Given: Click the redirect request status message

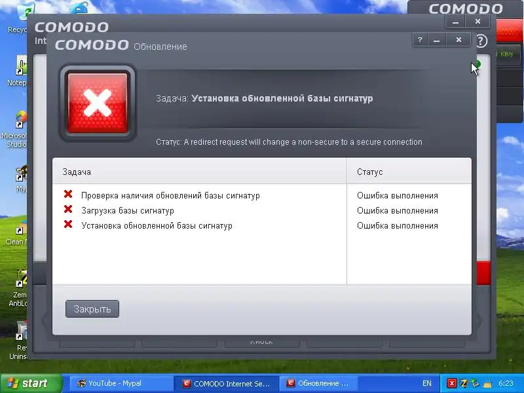Looking at the screenshot, I should (x=289, y=142).
